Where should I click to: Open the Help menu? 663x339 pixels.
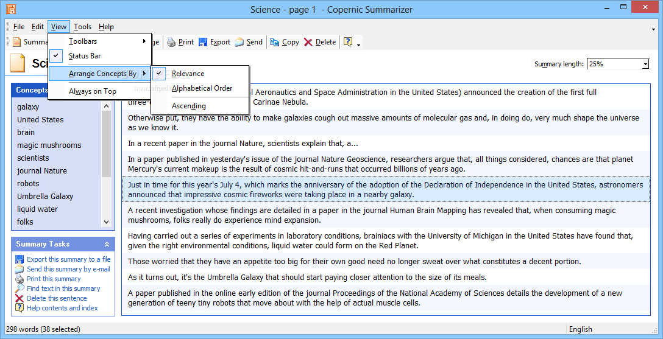[x=106, y=27]
